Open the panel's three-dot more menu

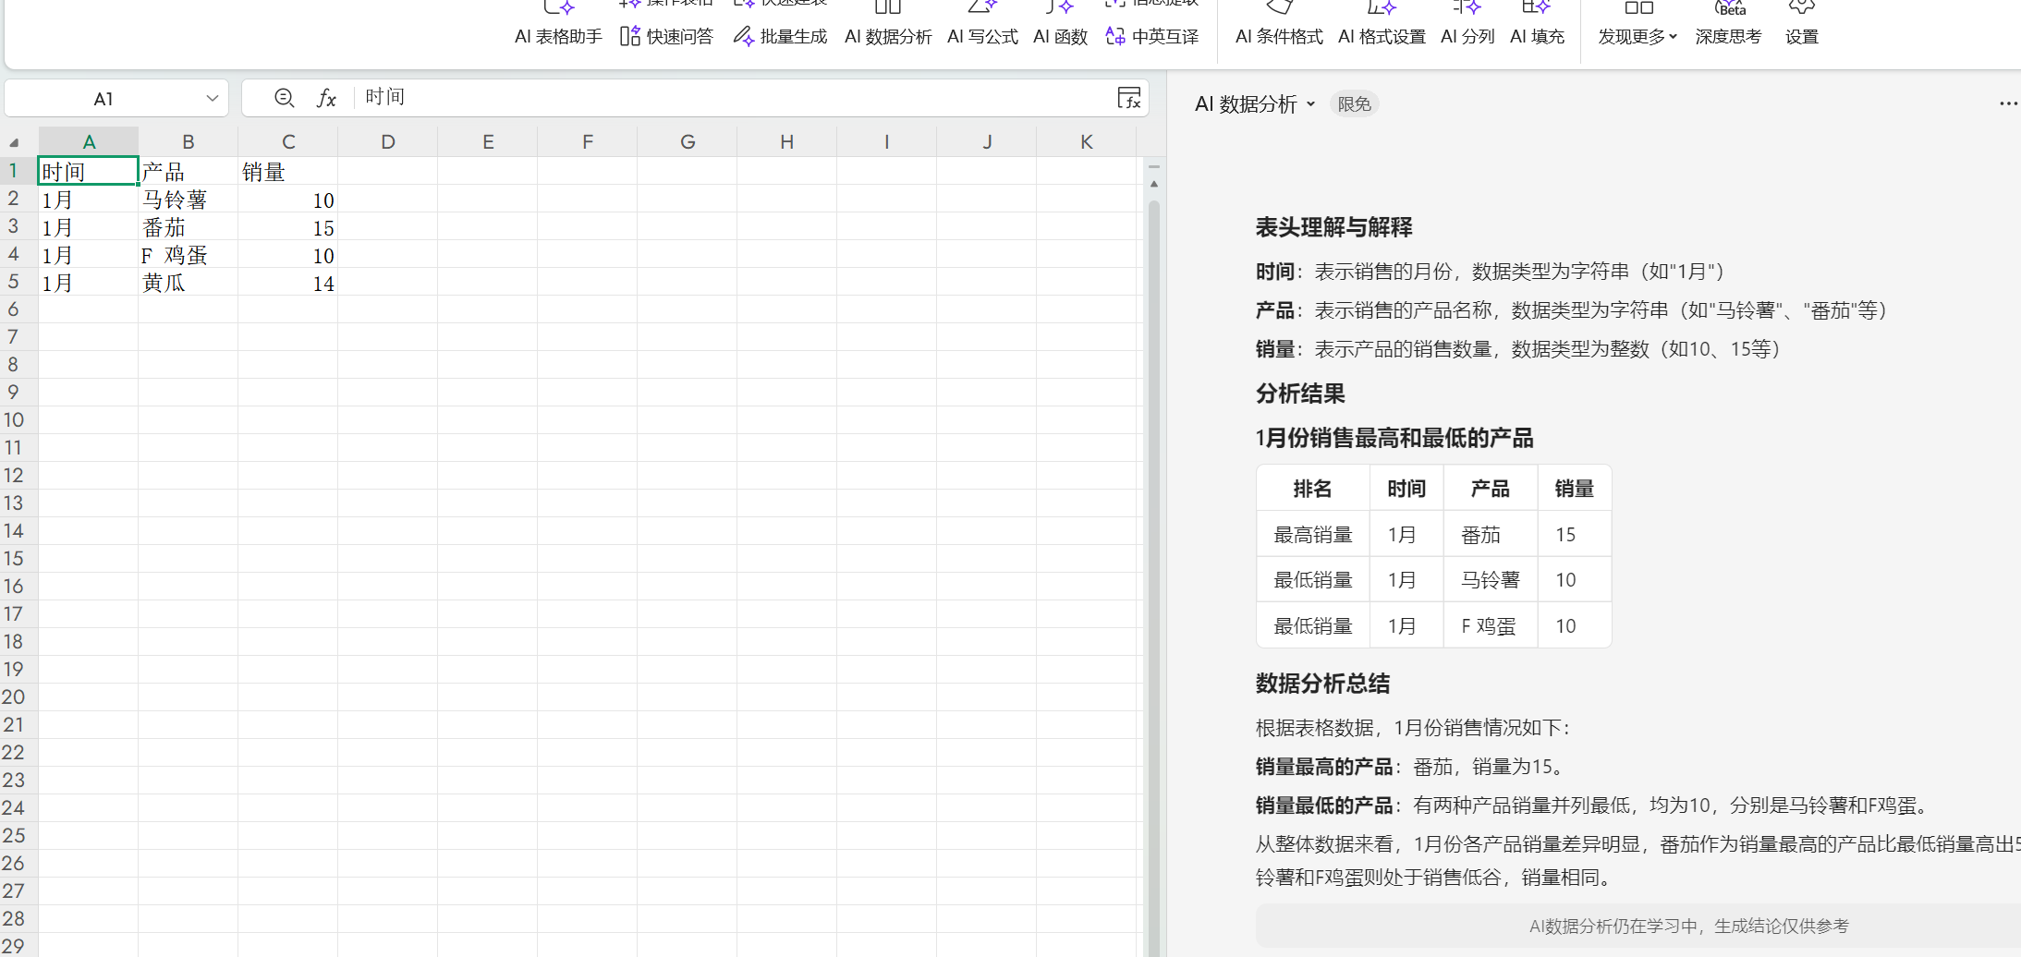click(x=2008, y=103)
